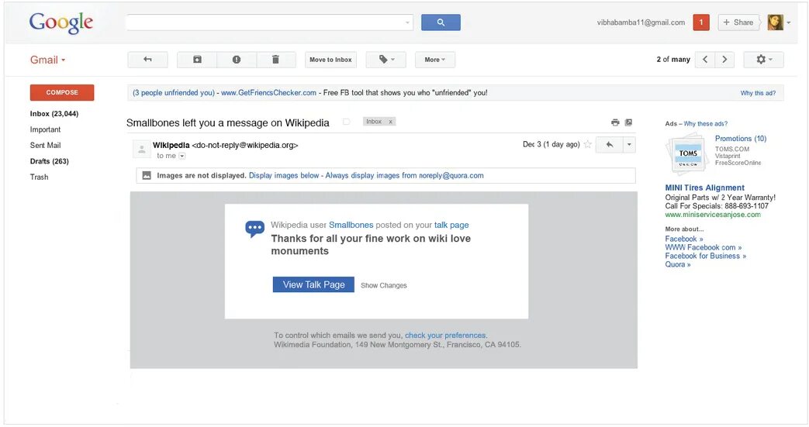Archive this email conversation
This screenshot has height=427, width=809.
(197, 60)
